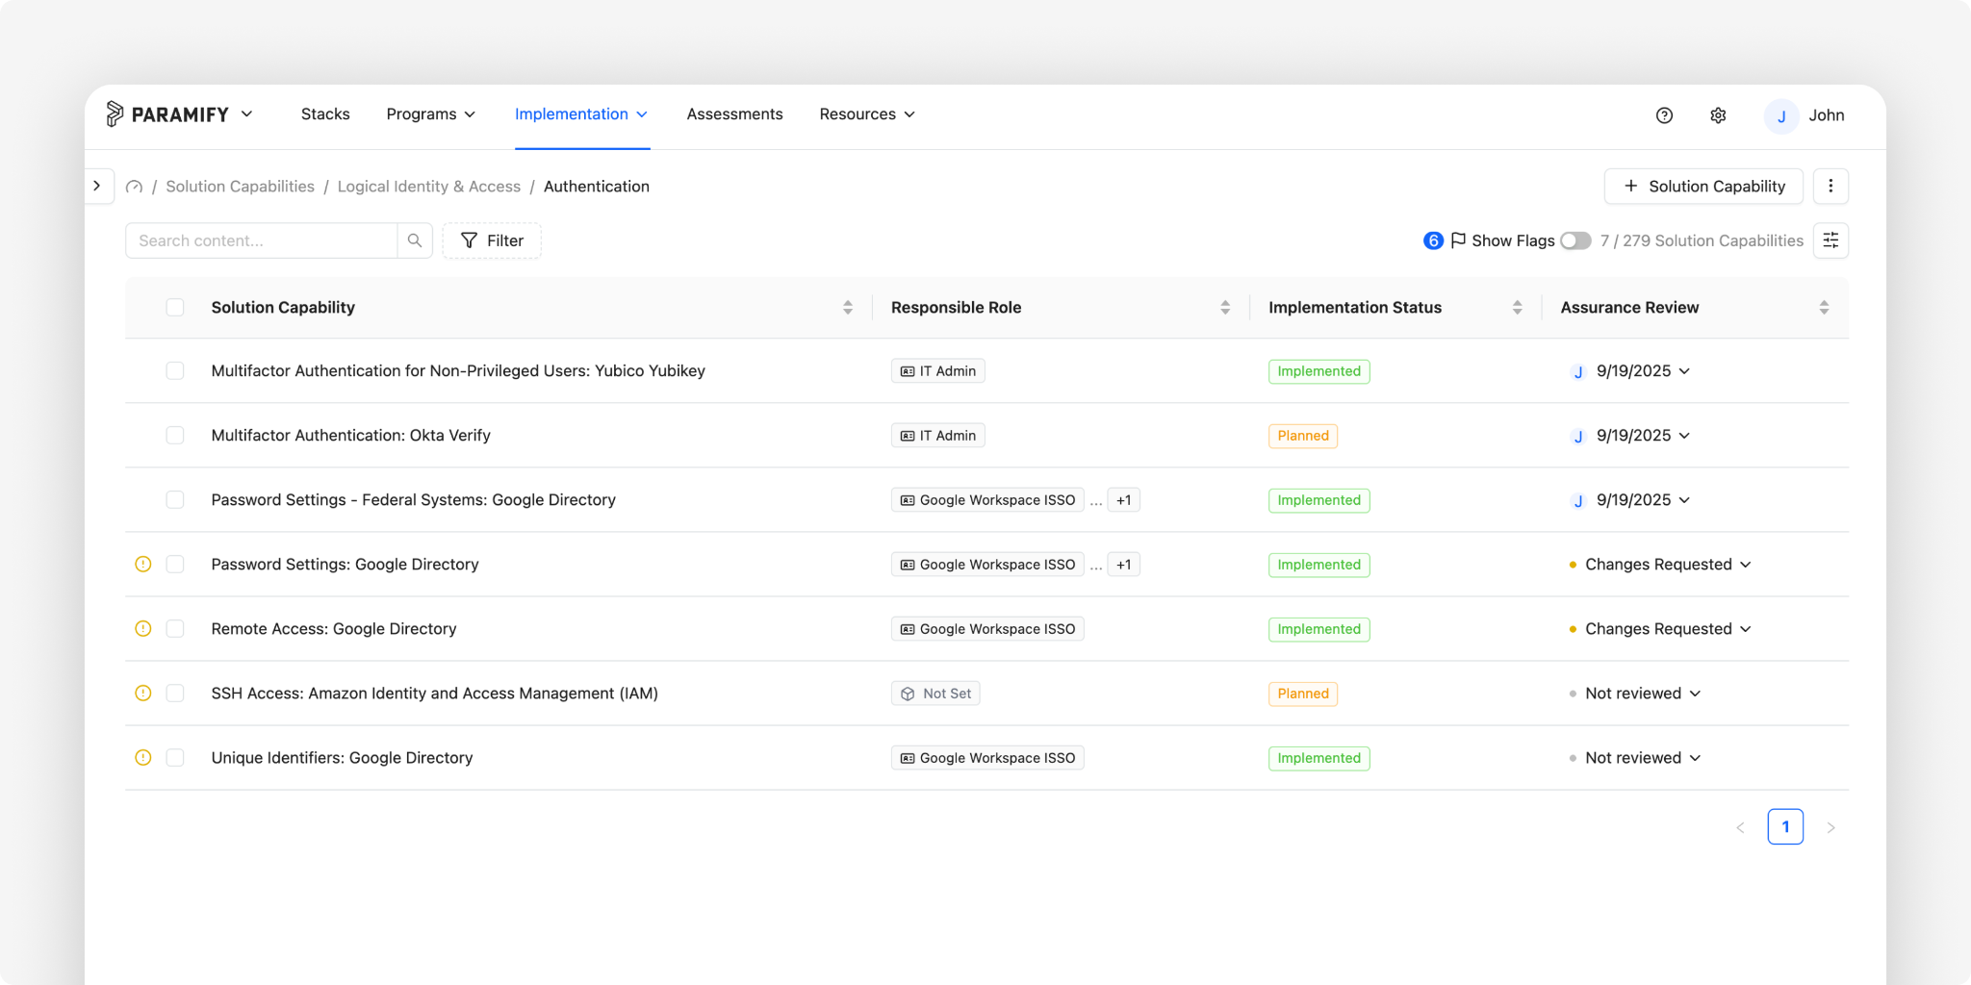Image resolution: width=1971 pixels, height=985 pixels.
Task: Click the flag count badge showing 6
Action: click(1433, 240)
